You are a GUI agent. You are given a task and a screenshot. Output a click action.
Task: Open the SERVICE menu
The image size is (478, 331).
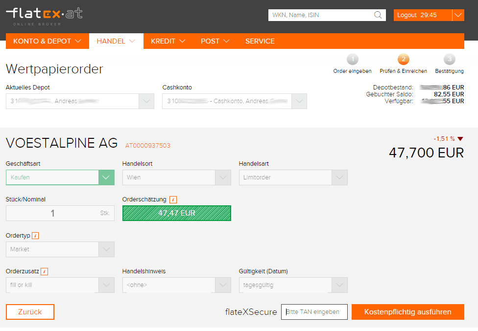[x=260, y=41]
